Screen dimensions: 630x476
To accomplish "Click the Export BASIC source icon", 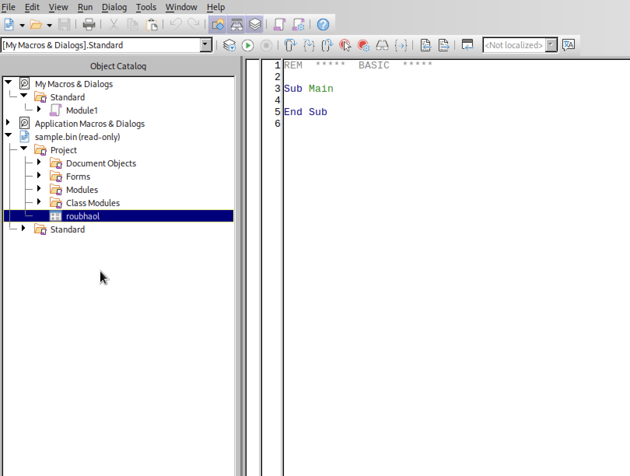I will [444, 45].
